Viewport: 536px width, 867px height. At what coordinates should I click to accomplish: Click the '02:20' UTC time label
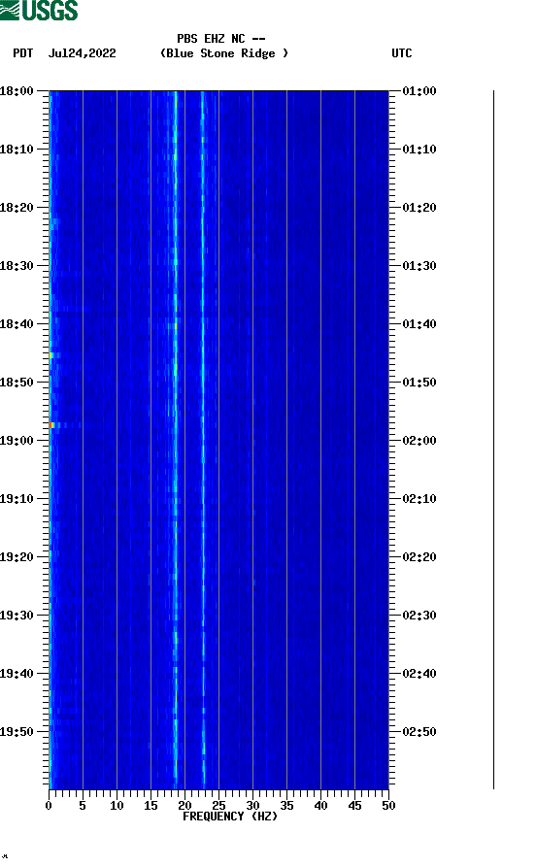point(419,557)
